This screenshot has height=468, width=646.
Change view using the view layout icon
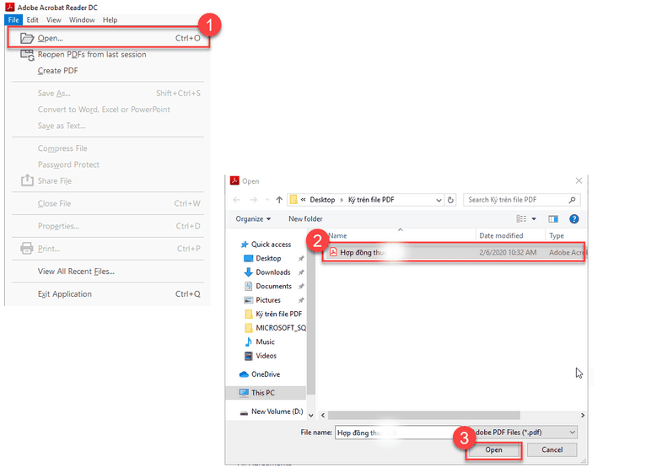click(521, 218)
